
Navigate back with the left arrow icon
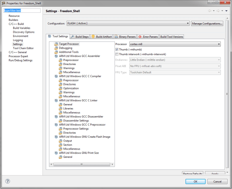pyautogui.click(x=210, y=11)
